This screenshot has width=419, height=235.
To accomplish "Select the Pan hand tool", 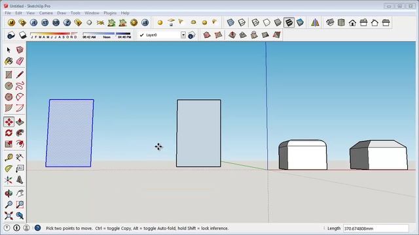I will click(20, 193).
